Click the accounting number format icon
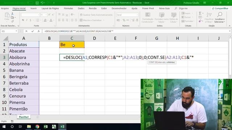Screen dimensions: 232x130 (118, 20)
